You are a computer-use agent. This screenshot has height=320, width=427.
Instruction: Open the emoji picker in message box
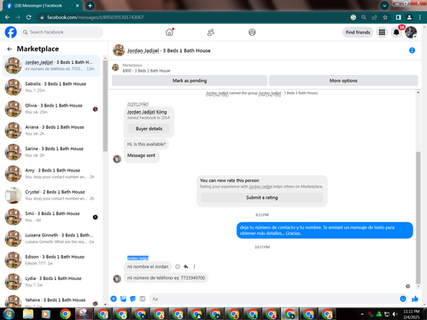click(403, 299)
